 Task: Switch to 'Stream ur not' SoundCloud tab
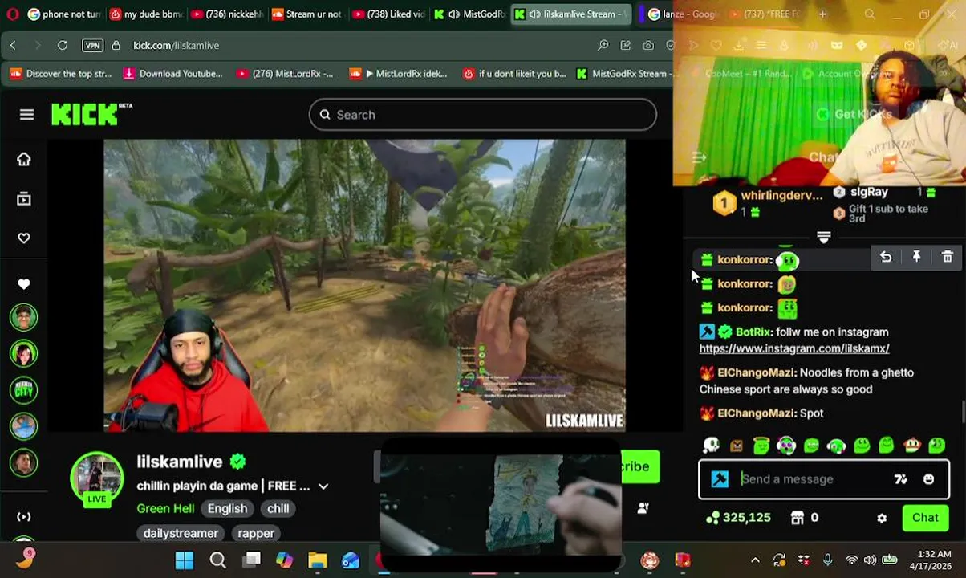pyautogui.click(x=308, y=14)
